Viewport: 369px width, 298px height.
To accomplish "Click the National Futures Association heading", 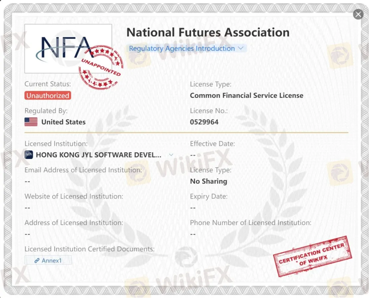I will click(x=208, y=33).
